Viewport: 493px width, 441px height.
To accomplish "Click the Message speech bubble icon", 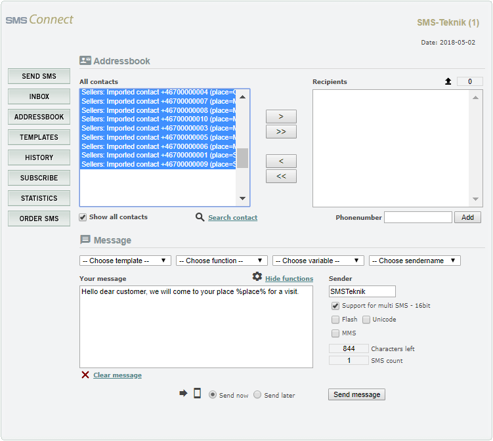I will coord(85,240).
